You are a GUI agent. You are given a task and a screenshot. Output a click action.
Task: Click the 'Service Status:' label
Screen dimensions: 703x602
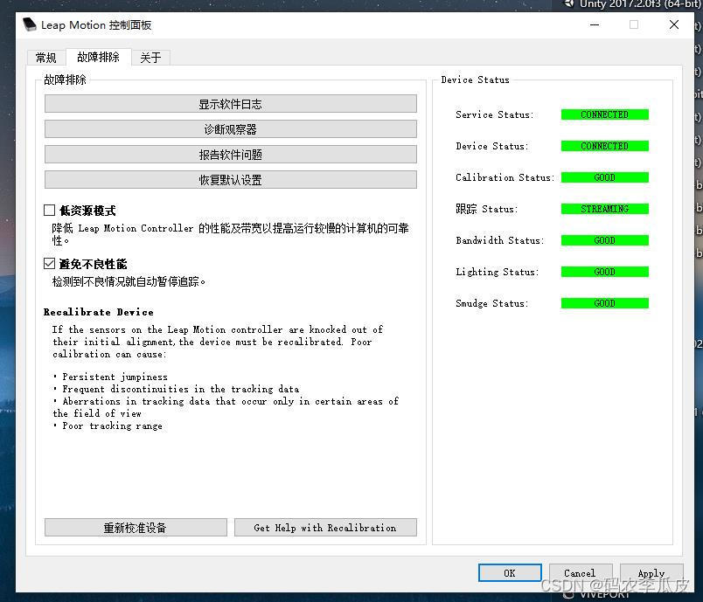click(495, 114)
